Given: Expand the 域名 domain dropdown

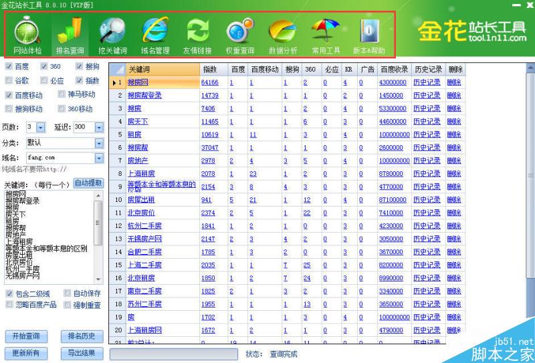Looking at the screenshot, I should click(x=100, y=158).
